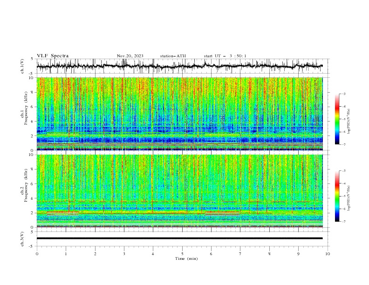Click time axis tick label '3'
Image resolution: width=369 pixels, height=285 pixels.
pos(124,254)
